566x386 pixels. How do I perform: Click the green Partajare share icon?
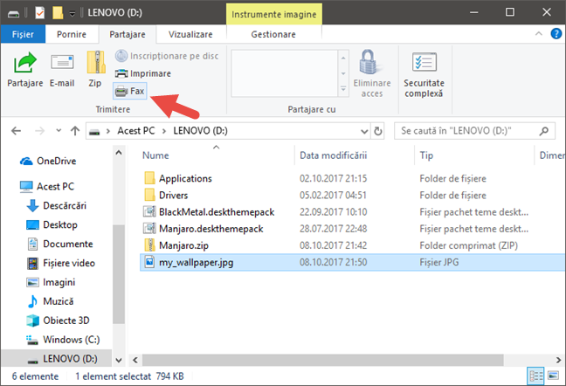(x=25, y=63)
